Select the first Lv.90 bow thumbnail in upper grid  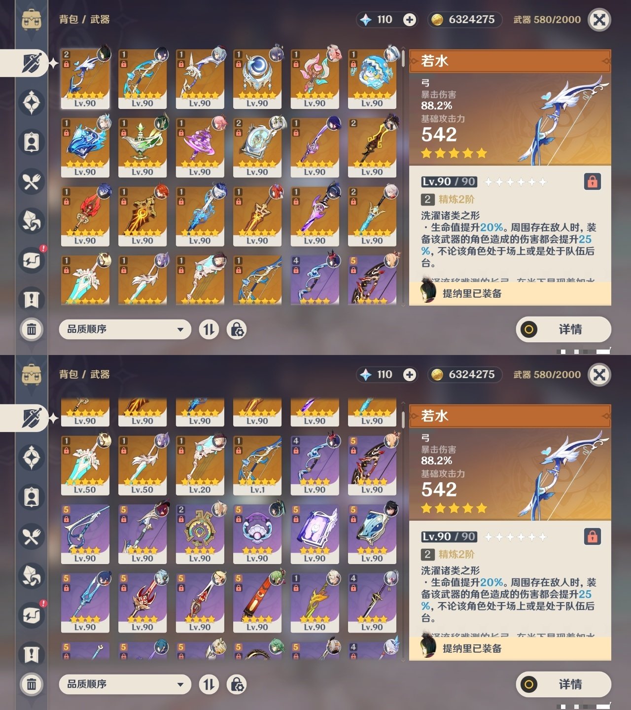85,79
